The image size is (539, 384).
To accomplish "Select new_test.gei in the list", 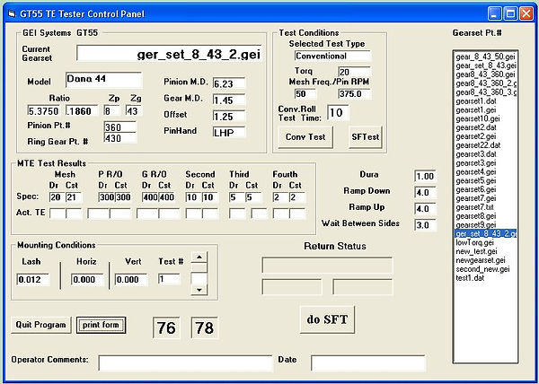I will pos(485,251).
